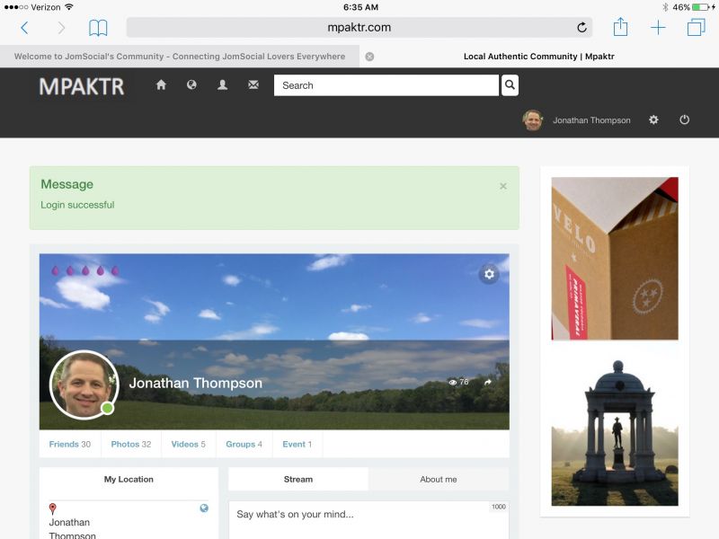Reload the page in Safari address bar
The image size is (719, 539).
point(581,27)
